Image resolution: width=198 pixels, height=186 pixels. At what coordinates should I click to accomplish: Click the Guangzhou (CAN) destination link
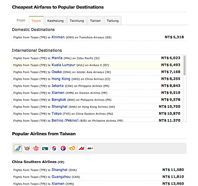[x=61, y=177]
